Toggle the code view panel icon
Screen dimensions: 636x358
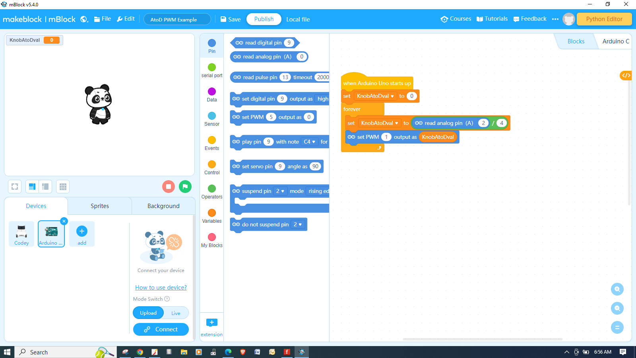[626, 75]
